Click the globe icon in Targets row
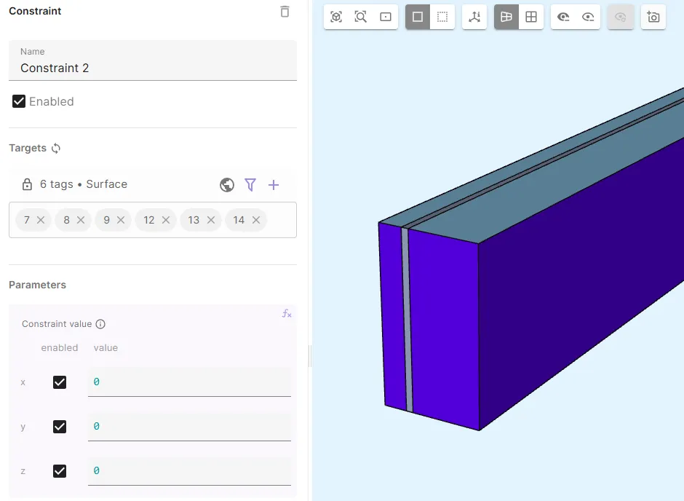684x501 pixels. pos(227,185)
